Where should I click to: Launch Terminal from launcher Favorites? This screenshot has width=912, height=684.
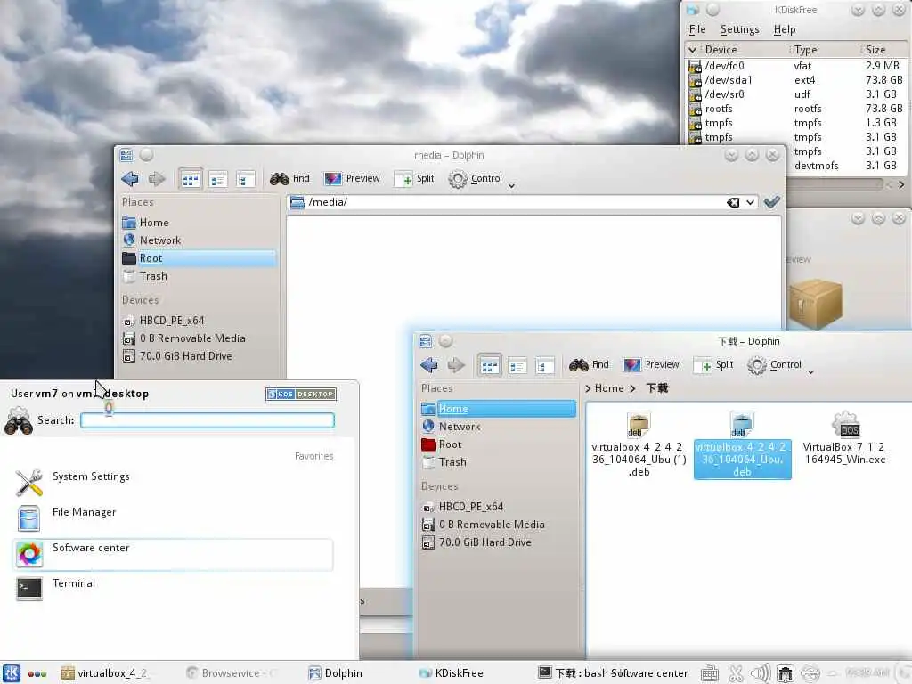173,590
